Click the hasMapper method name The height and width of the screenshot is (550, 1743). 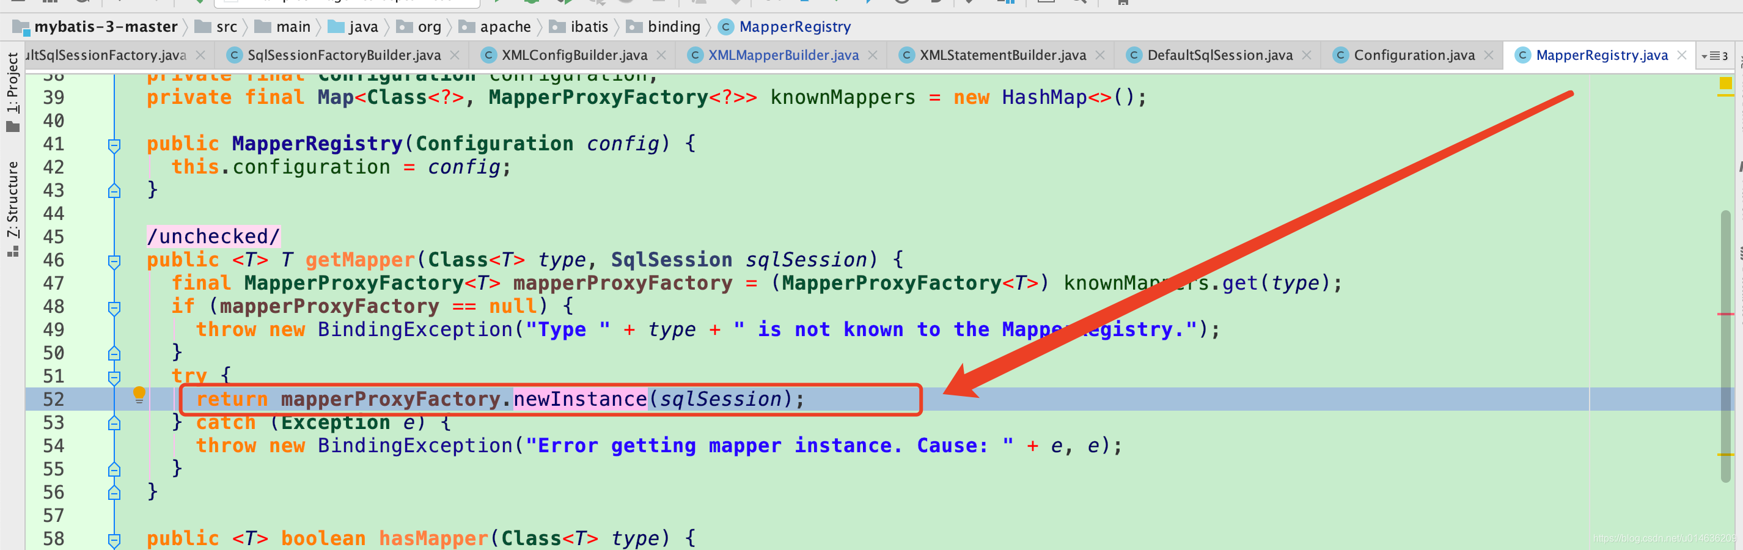(x=433, y=538)
